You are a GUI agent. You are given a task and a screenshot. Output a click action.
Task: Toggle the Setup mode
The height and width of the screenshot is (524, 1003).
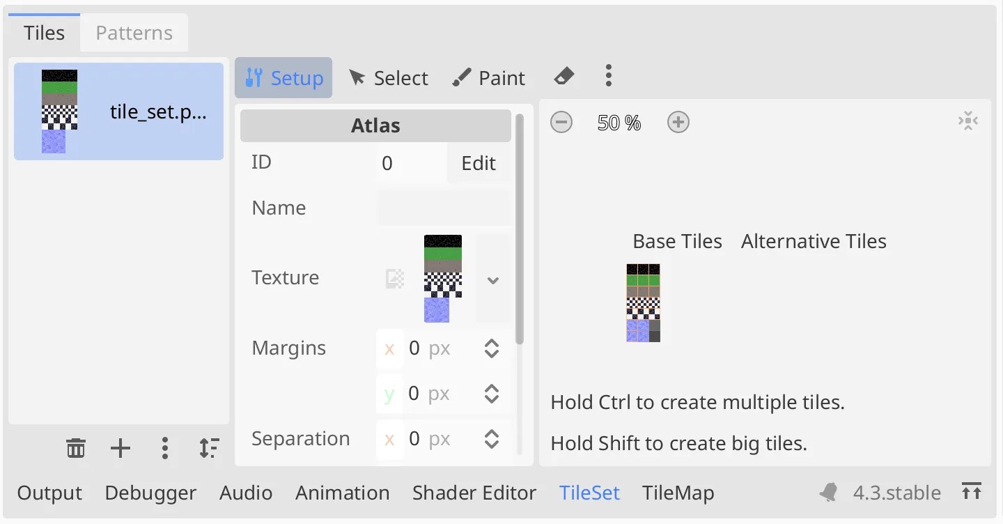283,77
